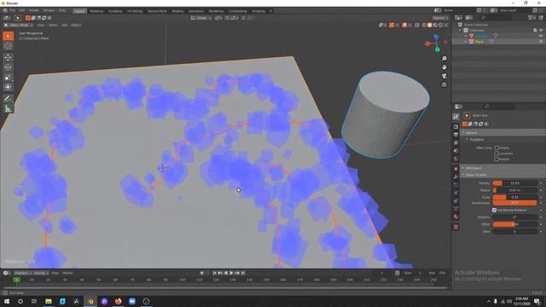Open the Object properties tab
The image size is (546, 307).
tap(456, 169)
